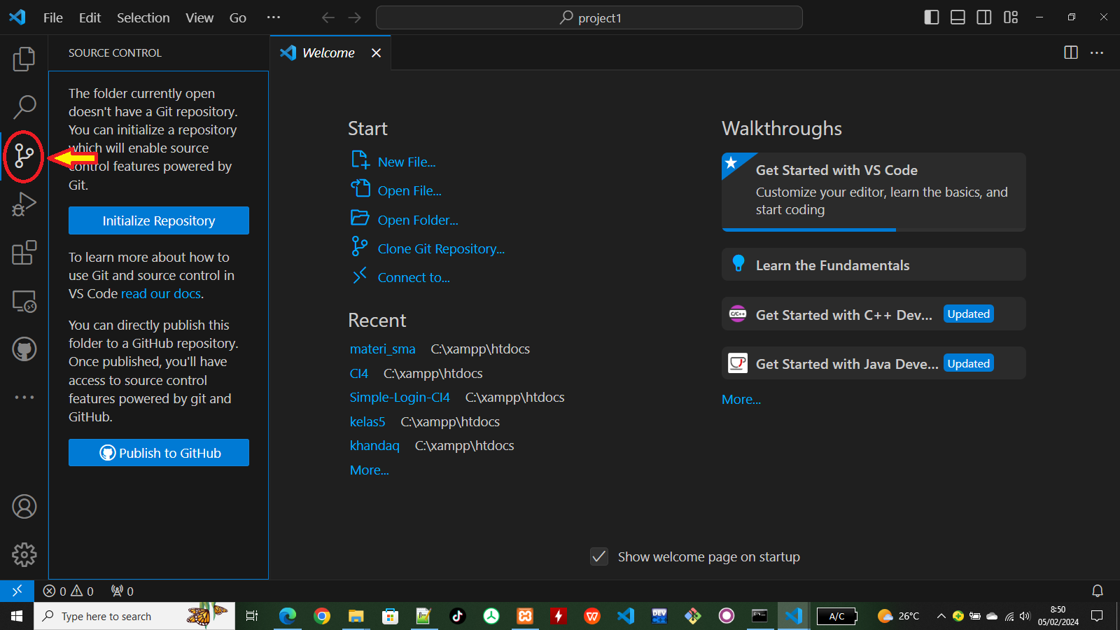Open the View menu
This screenshot has height=630, width=1120.
[x=199, y=17]
